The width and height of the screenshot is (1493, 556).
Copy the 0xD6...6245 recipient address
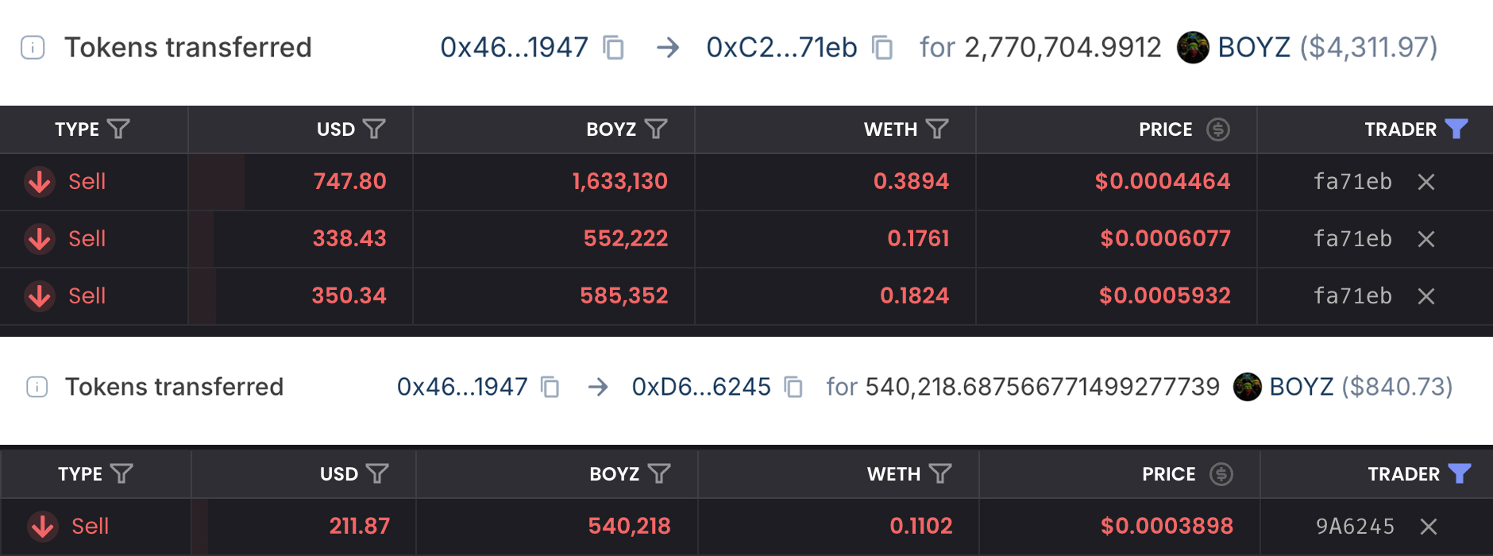click(793, 387)
